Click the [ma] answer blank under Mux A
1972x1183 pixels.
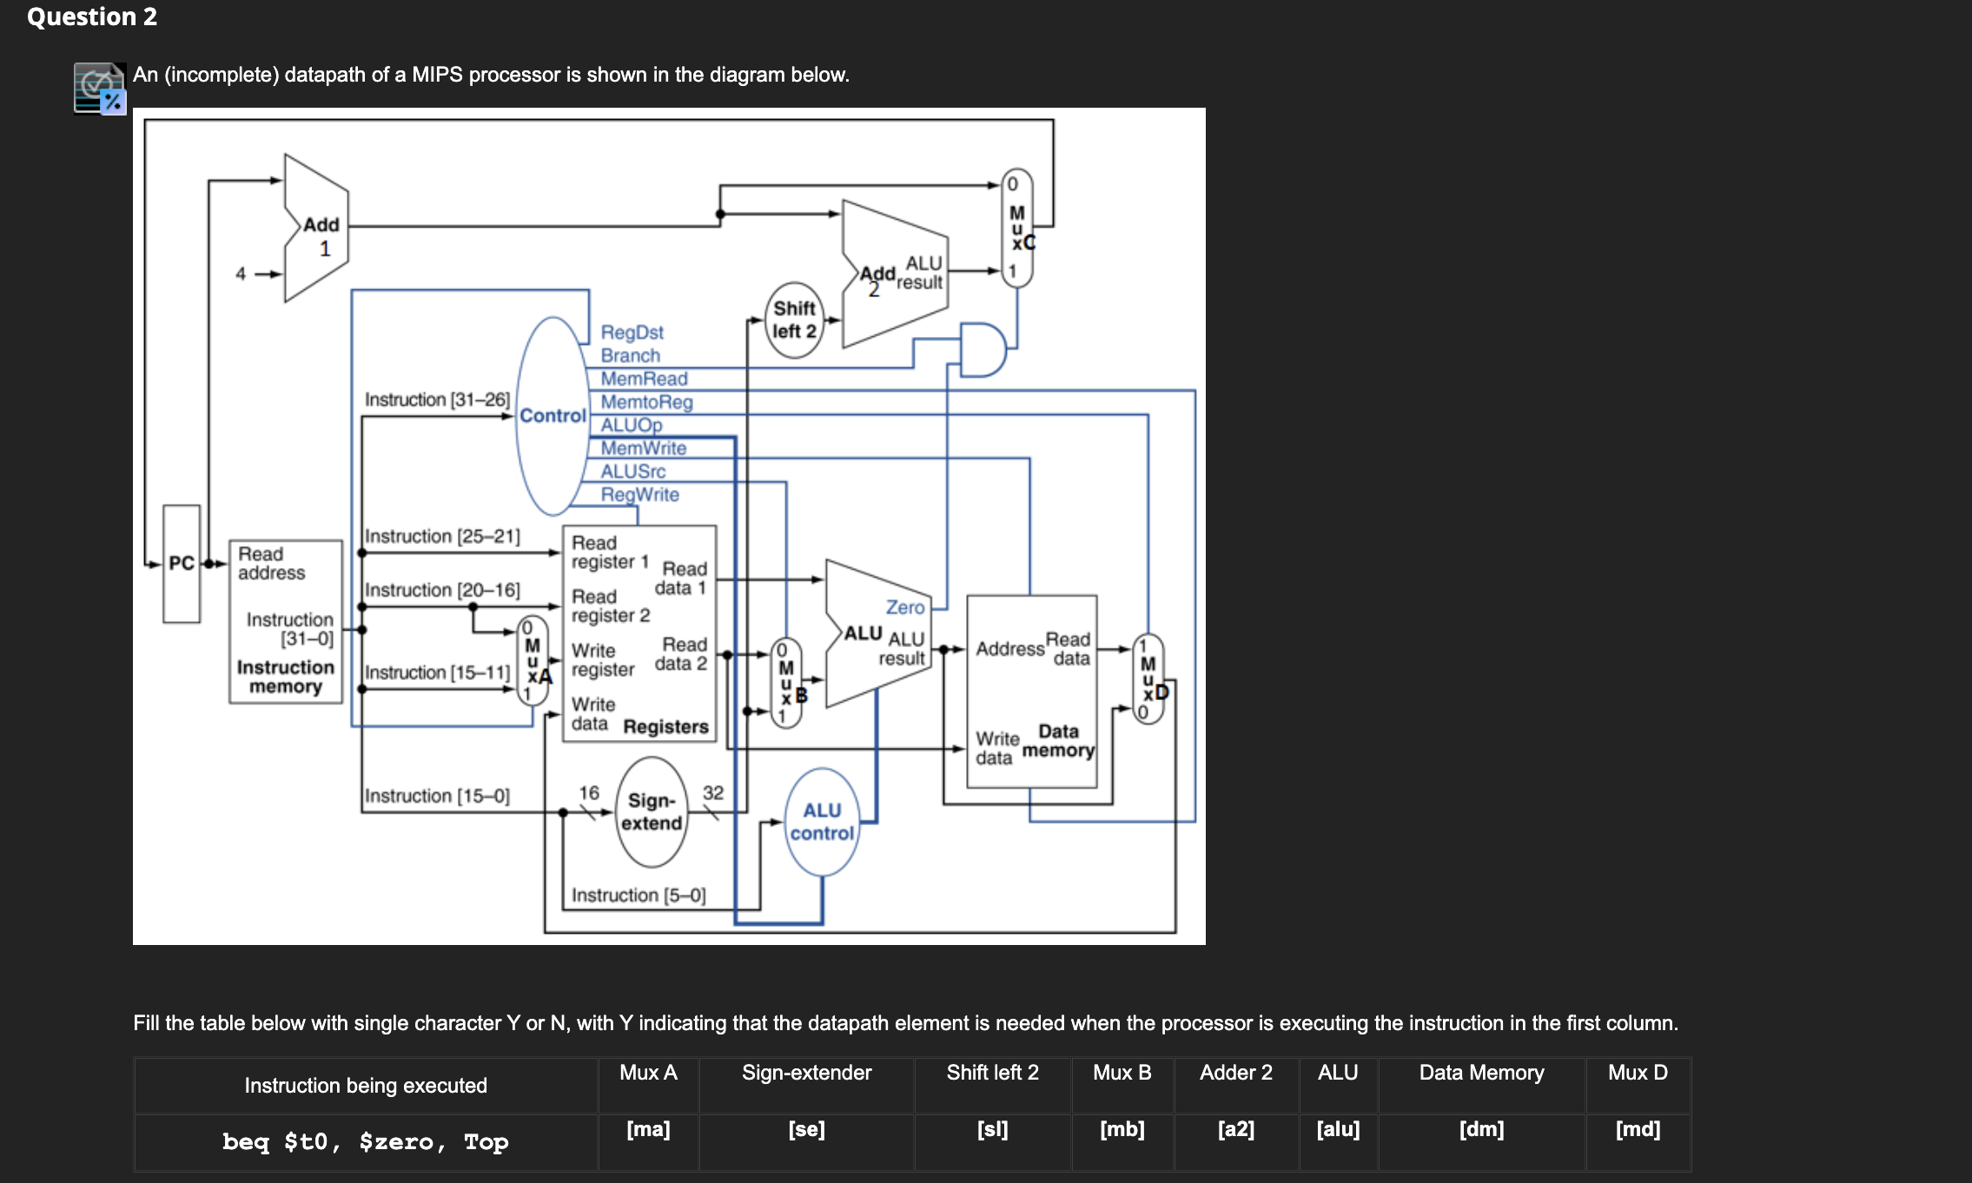[648, 1129]
